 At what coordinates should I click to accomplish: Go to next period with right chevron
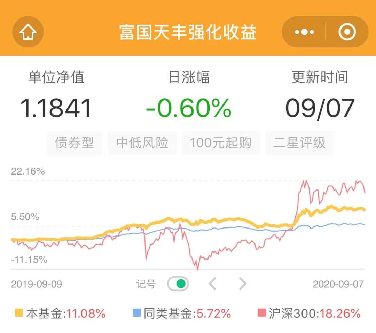(x=243, y=284)
